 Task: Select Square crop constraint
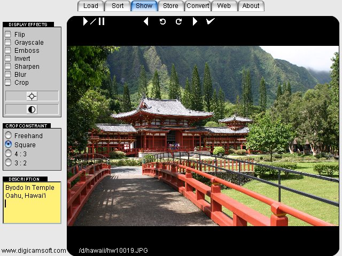click(9, 145)
